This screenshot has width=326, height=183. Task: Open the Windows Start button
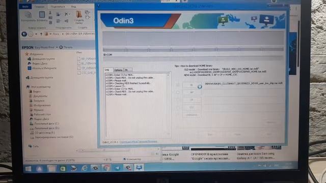tap(28, 169)
